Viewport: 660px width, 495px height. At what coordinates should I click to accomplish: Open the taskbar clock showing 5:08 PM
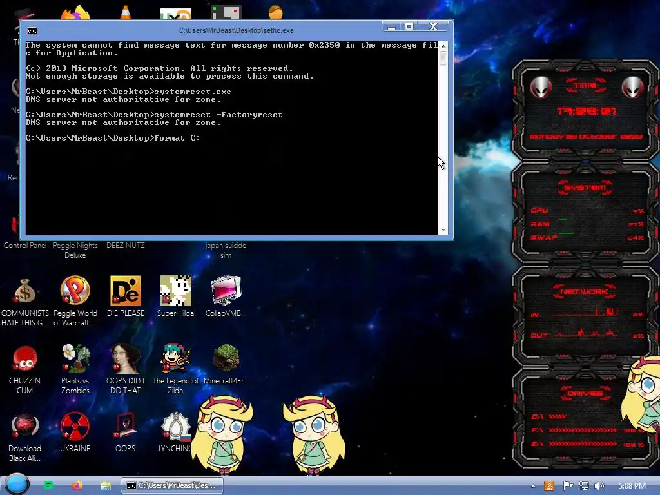(x=632, y=486)
